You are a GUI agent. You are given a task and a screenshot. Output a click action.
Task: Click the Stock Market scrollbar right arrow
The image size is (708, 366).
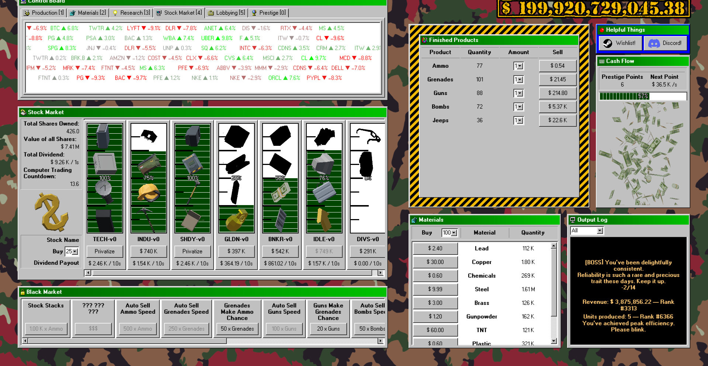point(380,273)
